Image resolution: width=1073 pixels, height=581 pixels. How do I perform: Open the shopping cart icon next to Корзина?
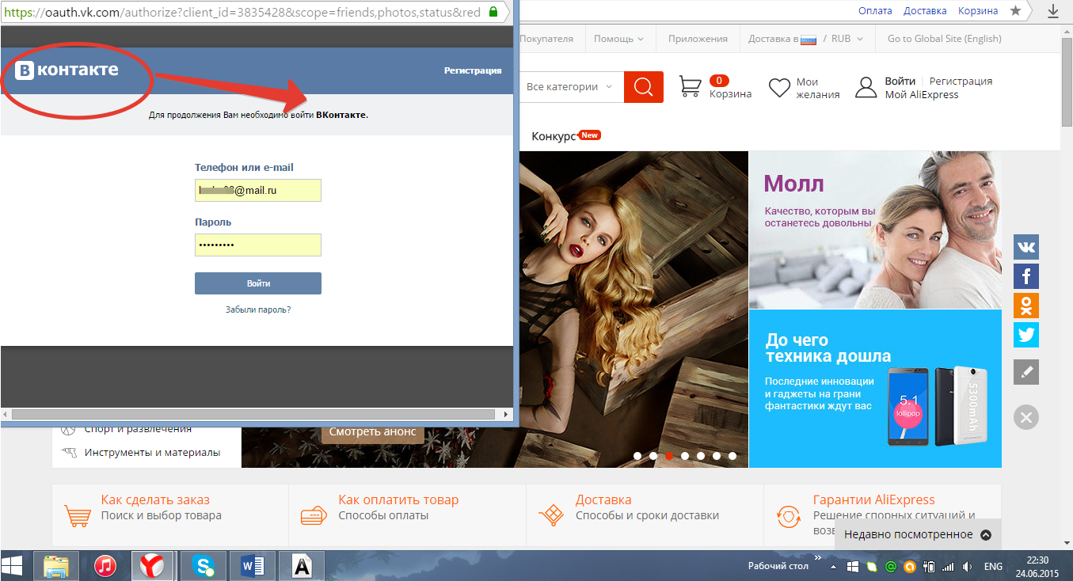pos(691,86)
